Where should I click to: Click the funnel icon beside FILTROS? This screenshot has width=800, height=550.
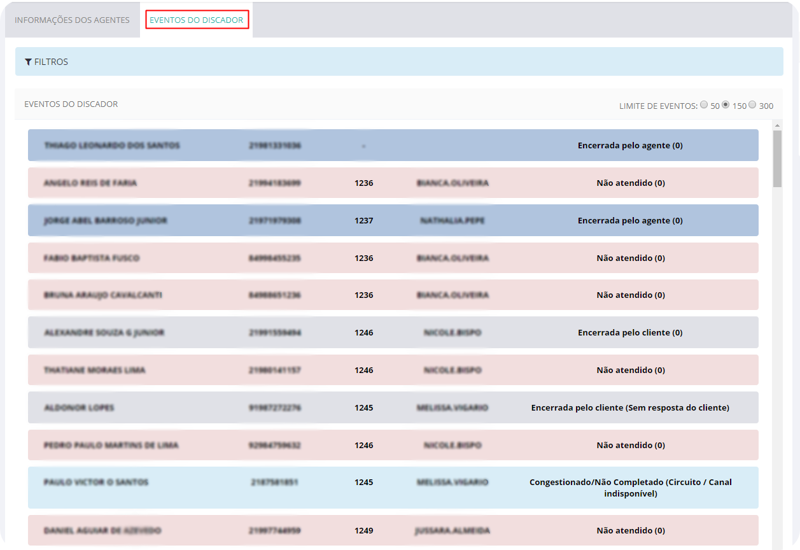pyautogui.click(x=28, y=62)
